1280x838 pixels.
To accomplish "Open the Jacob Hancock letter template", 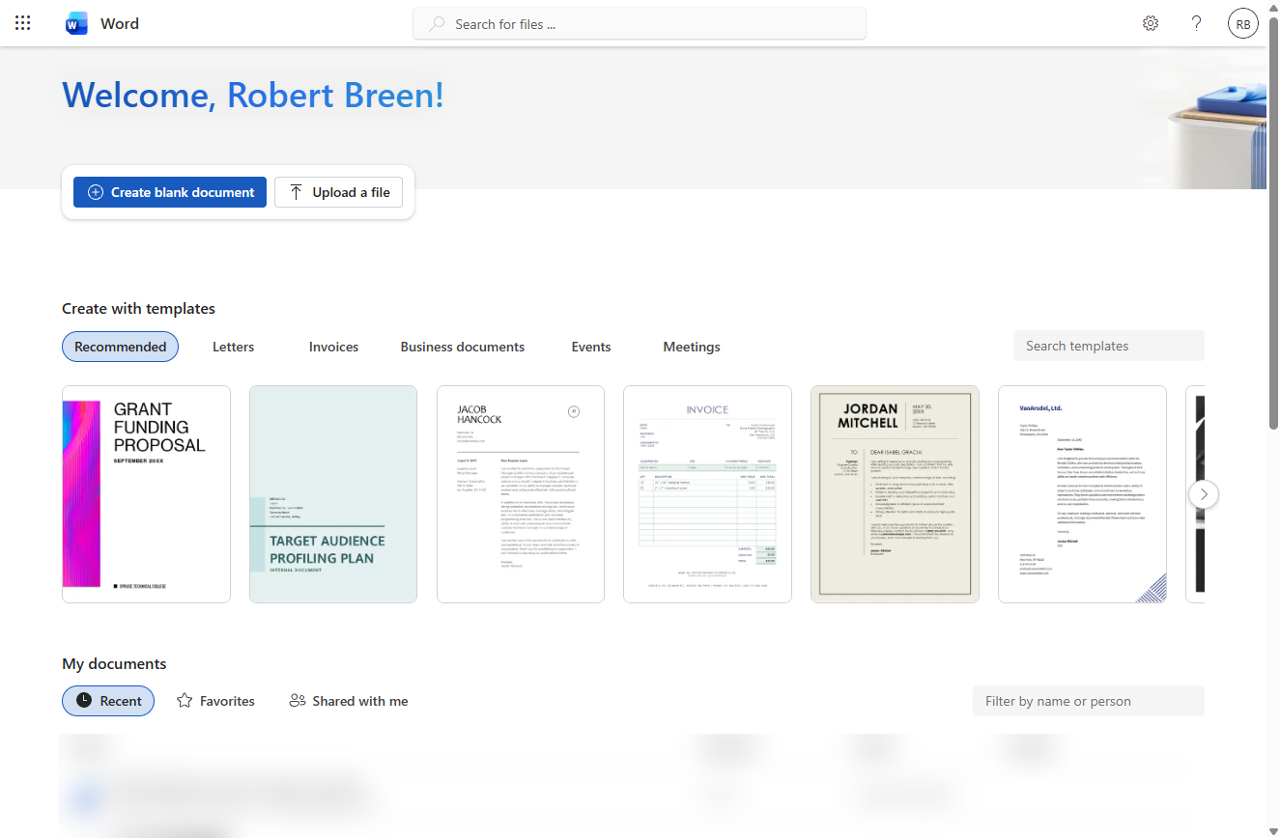I will click(x=521, y=494).
